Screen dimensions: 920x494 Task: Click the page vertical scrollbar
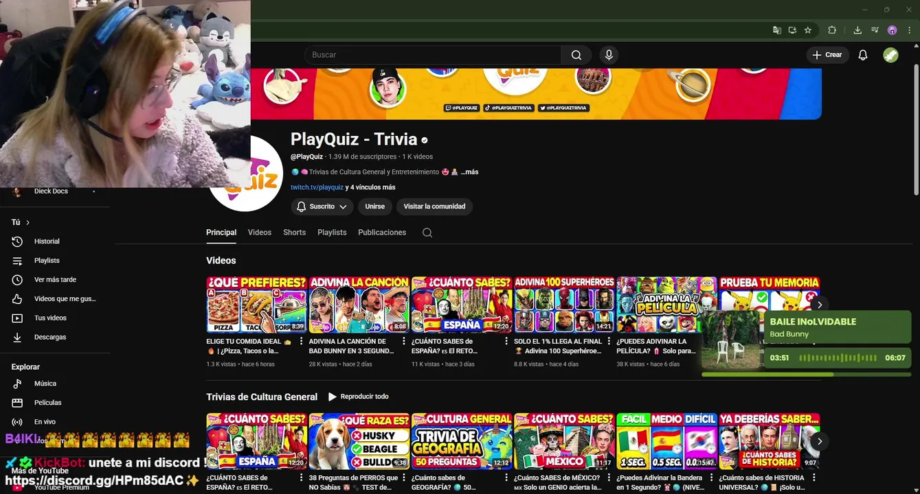[916, 130]
